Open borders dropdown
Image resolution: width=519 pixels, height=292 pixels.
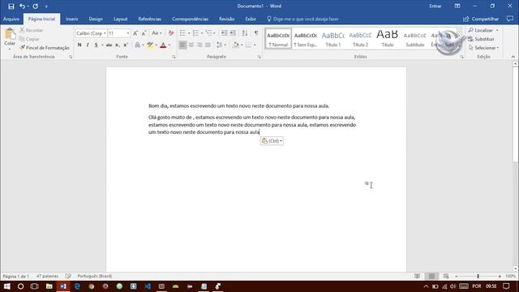pos(255,45)
